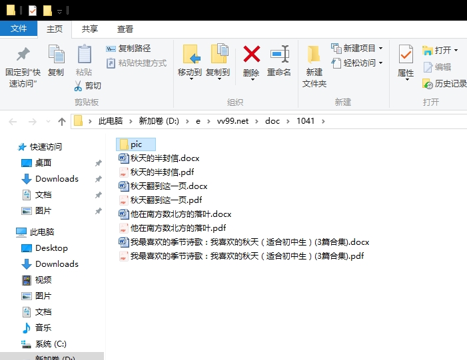Open Properties (属性) of selection
Image resolution: width=467 pixels, height=360 pixels.
406,63
